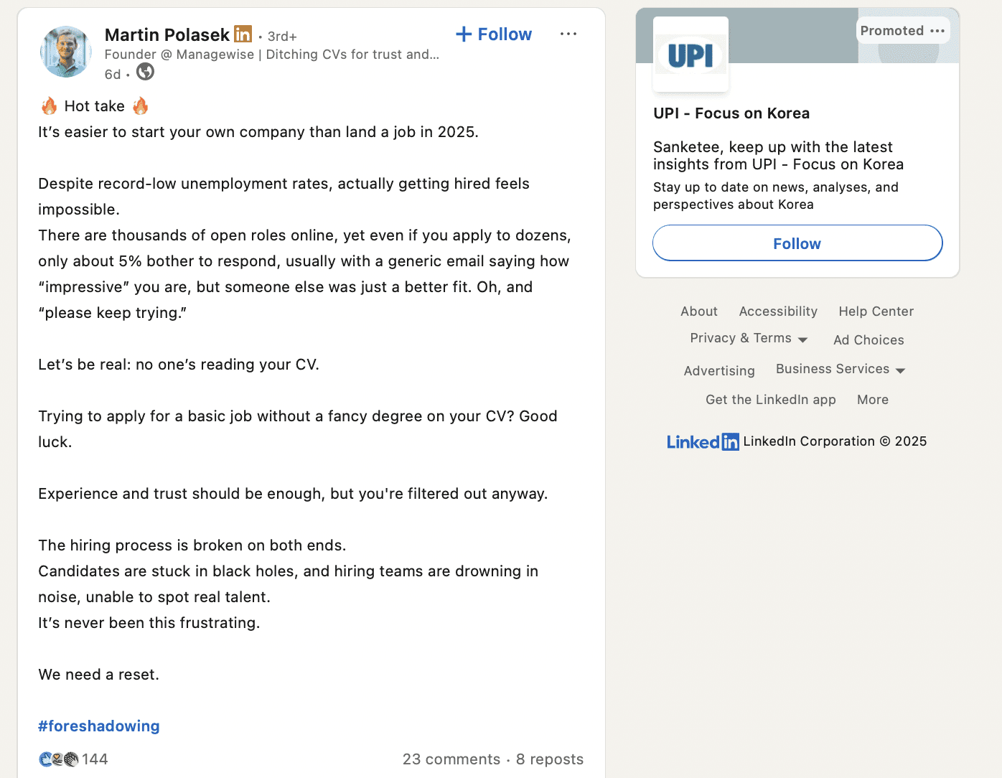The height and width of the screenshot is (778, 1002).
Task: Click the LinkedIn logo in footer
Action: pos(703,441)
